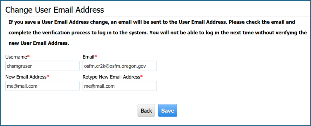Click the red asterisk beside Username
This screenshot has height=126, width=311.
coord(28,57)
